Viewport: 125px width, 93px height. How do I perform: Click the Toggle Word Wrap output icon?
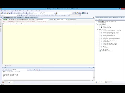pos(40,70)
